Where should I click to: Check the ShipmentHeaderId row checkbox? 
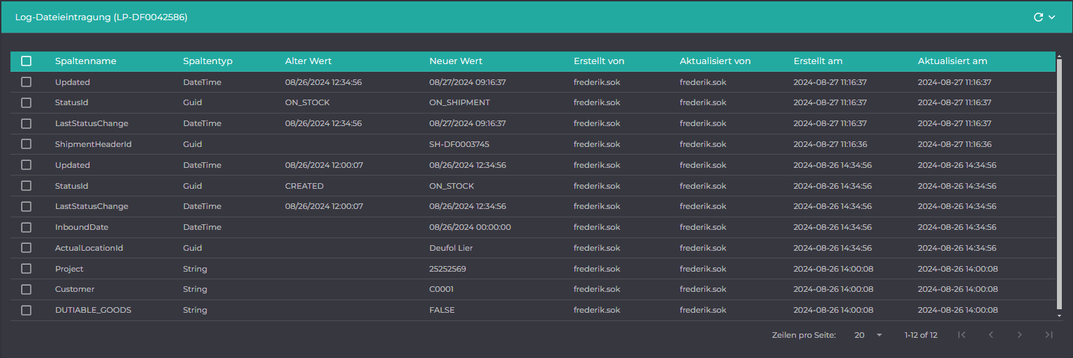pyautogui.click(x=27, y=144)
